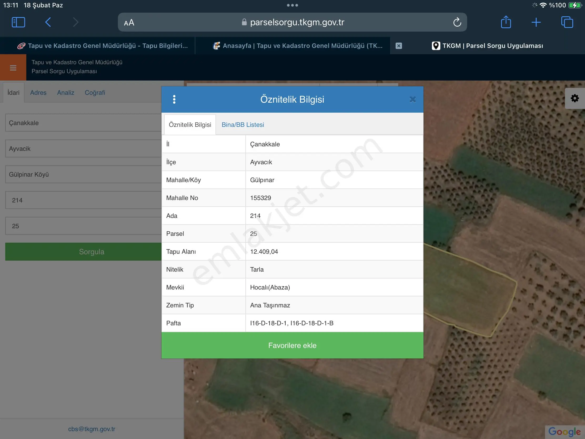This screenshot has width=585, height=439.
Task: Switch to the Analiz tab
Action: [65, 93]
